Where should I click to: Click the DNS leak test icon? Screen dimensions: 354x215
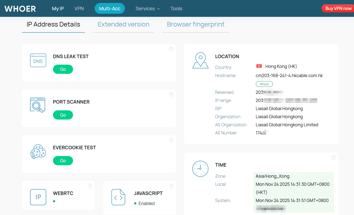[38, 60]
